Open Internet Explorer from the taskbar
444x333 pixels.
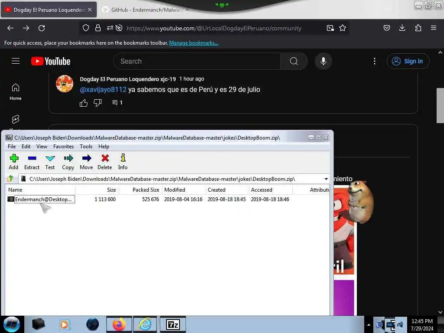(145, 324)
